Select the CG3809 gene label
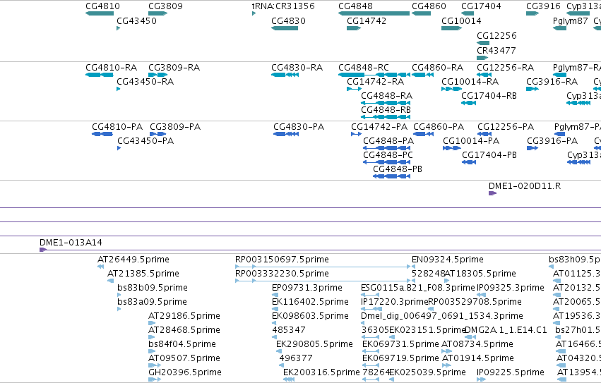The width and height of the screenshot is (601, 383). 165,6
